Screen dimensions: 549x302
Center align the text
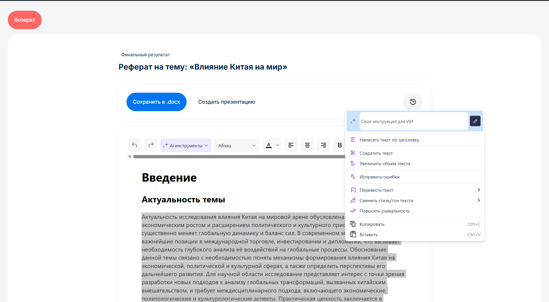pos(307,145)
